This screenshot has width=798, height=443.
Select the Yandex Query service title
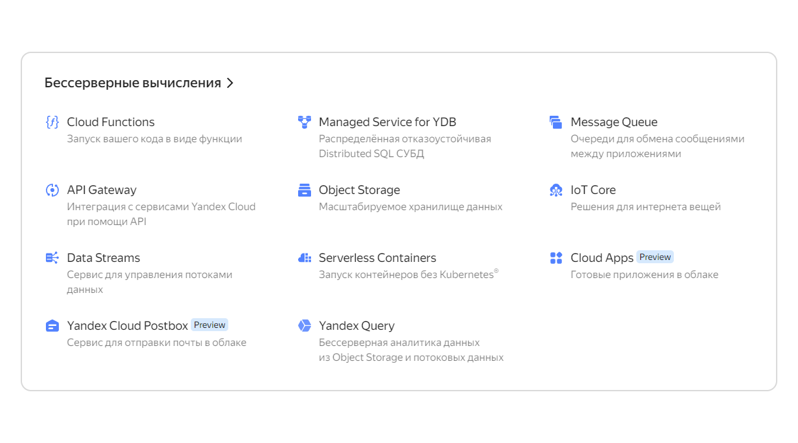click(x=356, y=326)
